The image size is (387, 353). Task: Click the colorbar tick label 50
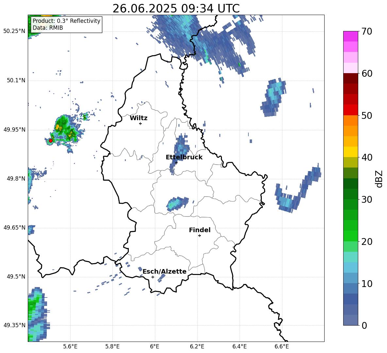coord(367,116)
